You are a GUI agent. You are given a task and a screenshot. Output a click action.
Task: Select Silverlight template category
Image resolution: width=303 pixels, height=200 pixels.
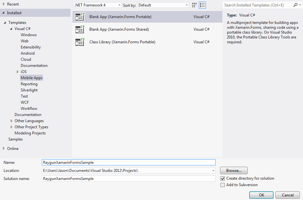(29, 90)
